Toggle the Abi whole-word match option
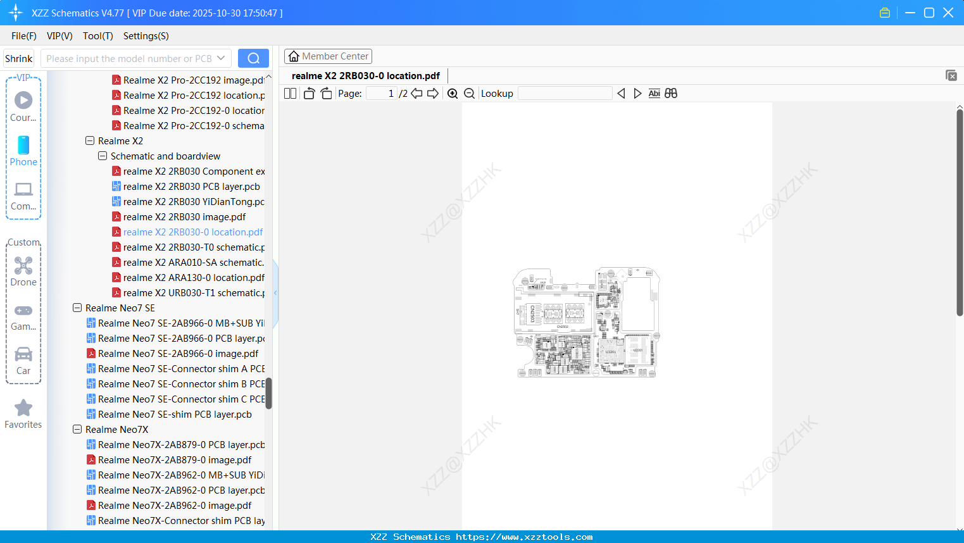The height and width of the screenshot is (543, 964). (654, 94)
